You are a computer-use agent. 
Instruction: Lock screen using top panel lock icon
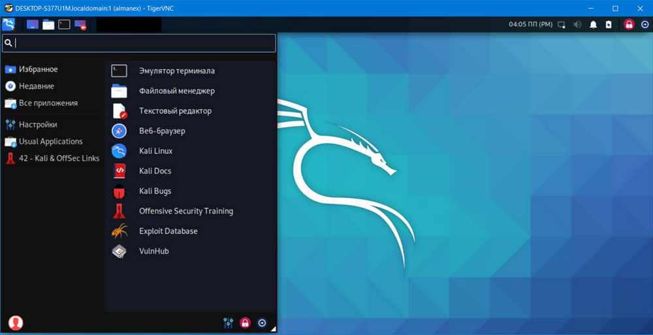[x=629, y=25]
